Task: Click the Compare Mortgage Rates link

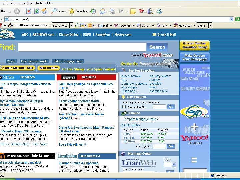Action: coord(140,119)
